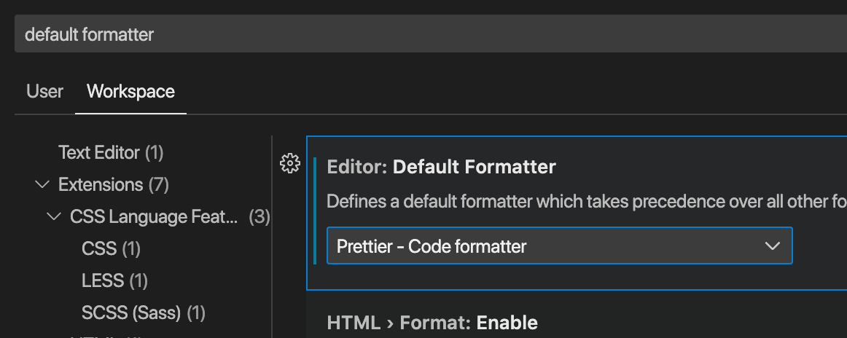Select the Extensions (7) category label

[x=101, y=185]
